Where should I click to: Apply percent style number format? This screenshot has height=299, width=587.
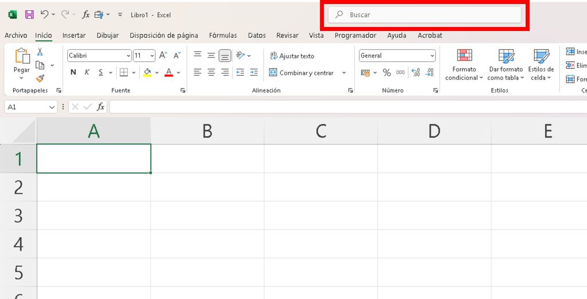pyautogui.click(x=386, y=73)
